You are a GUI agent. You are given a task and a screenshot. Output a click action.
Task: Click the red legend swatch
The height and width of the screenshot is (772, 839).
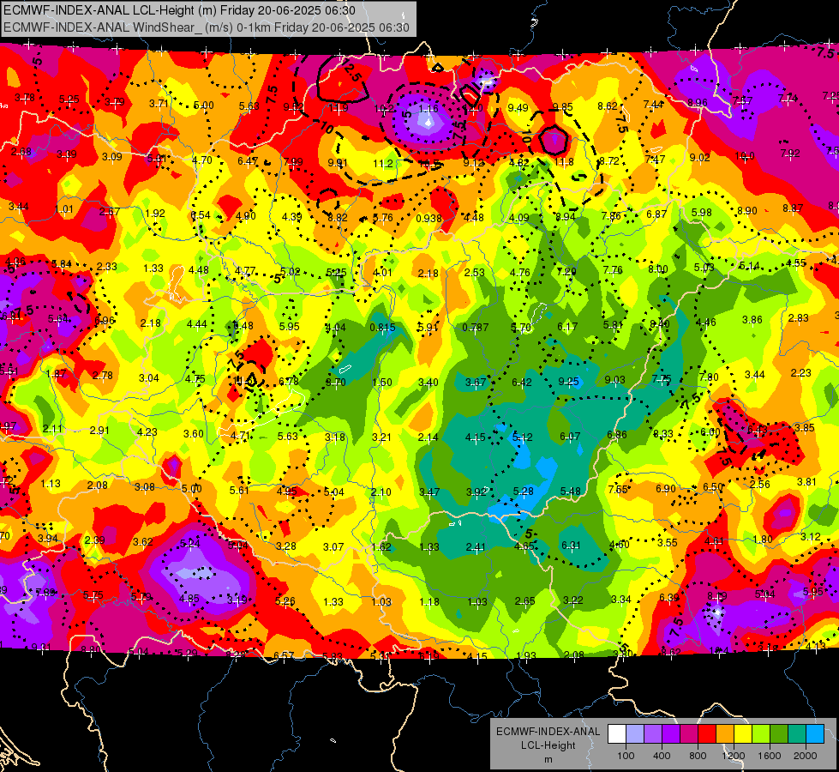pyautogui.click(x=707, y=734)
